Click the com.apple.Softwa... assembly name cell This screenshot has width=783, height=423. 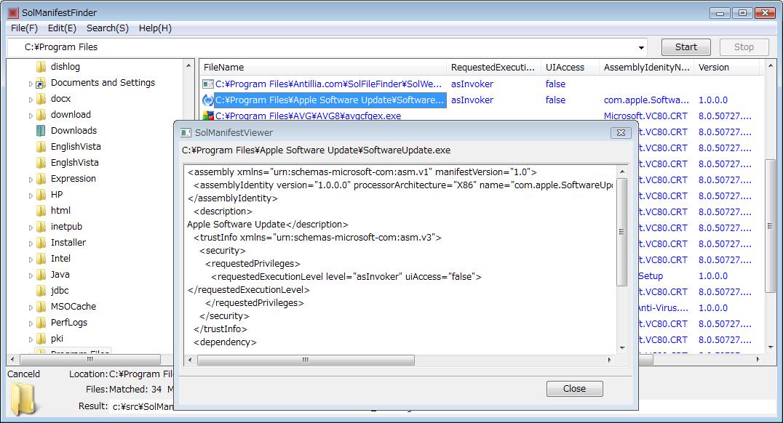646,100
